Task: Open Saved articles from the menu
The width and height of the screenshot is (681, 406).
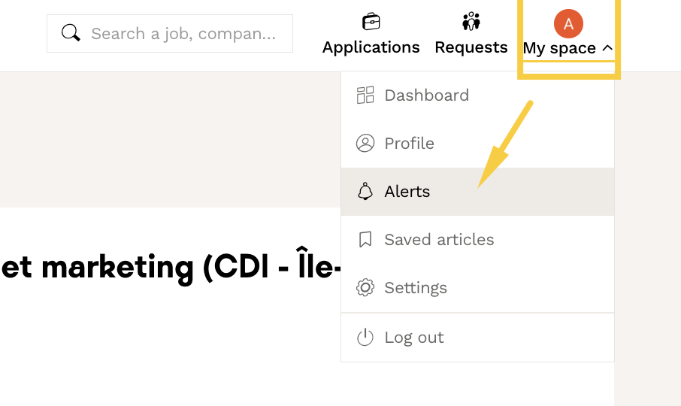Action: (x=439, y=240)
